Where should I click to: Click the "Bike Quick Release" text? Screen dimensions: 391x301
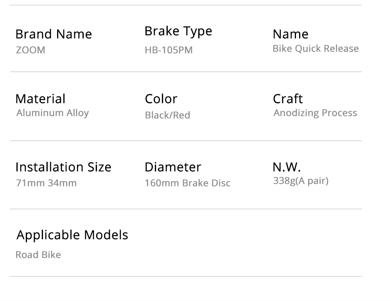point(316,49)
